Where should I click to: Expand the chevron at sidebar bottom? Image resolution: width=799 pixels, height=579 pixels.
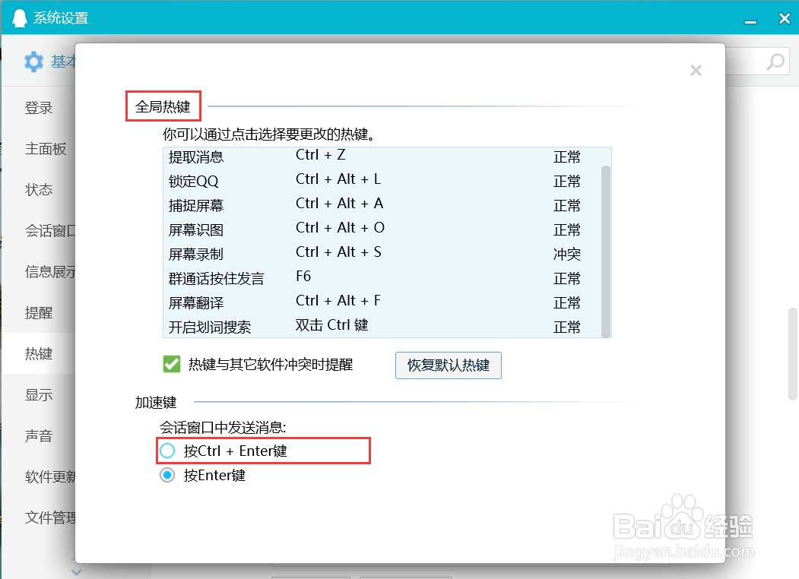click(75, 571)
